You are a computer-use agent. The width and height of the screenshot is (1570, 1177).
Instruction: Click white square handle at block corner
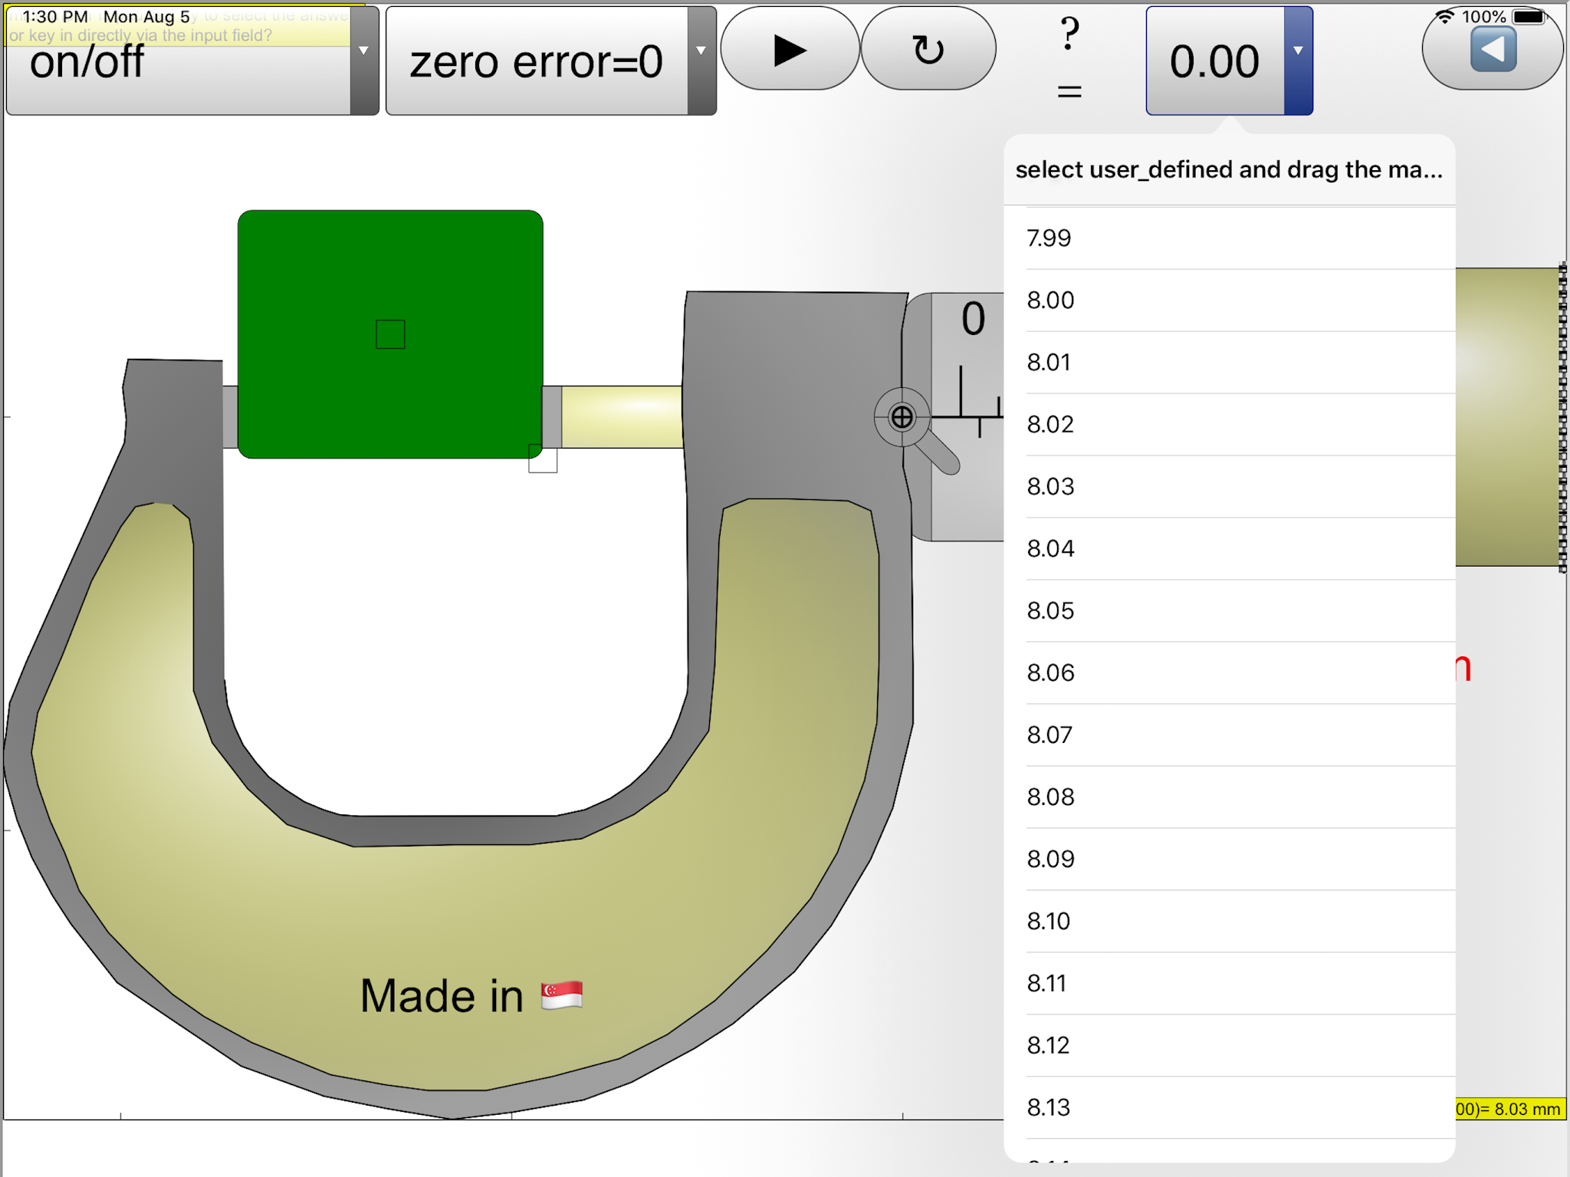(543, 459)
